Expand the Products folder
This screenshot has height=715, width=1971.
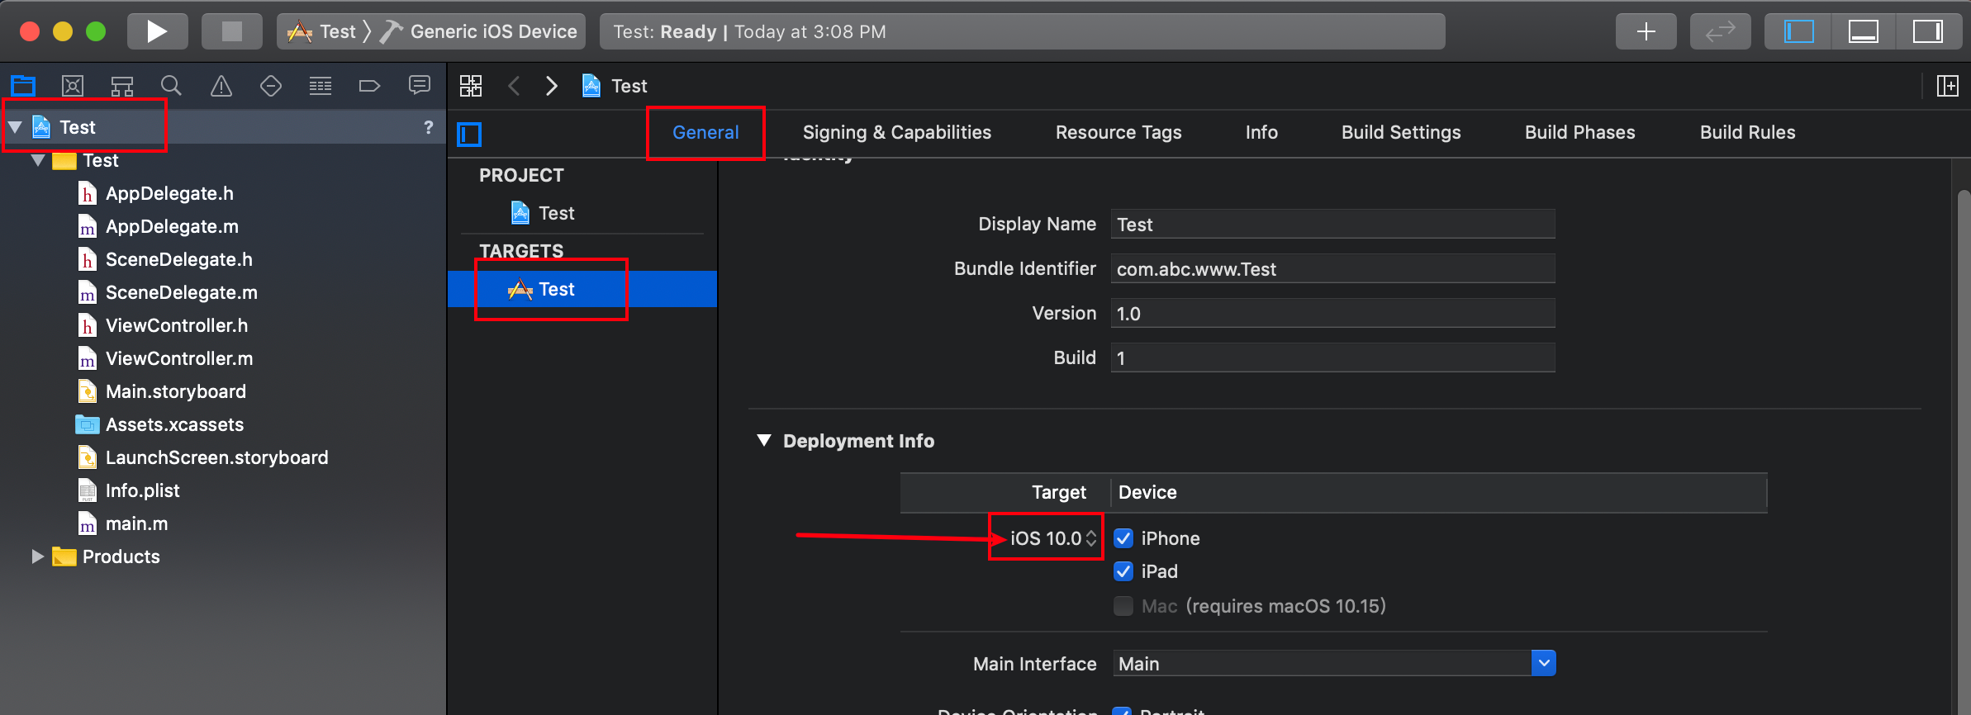[x=37, y=556]
